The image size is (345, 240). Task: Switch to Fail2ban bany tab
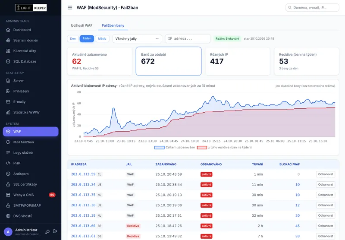(x=113, y=25)
